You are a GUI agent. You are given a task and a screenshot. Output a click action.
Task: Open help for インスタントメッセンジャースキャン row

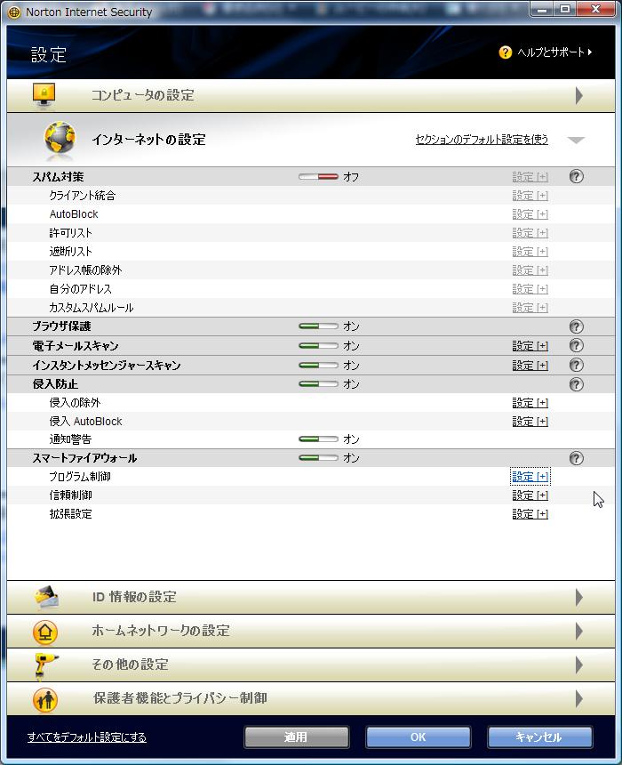[576, 365]
